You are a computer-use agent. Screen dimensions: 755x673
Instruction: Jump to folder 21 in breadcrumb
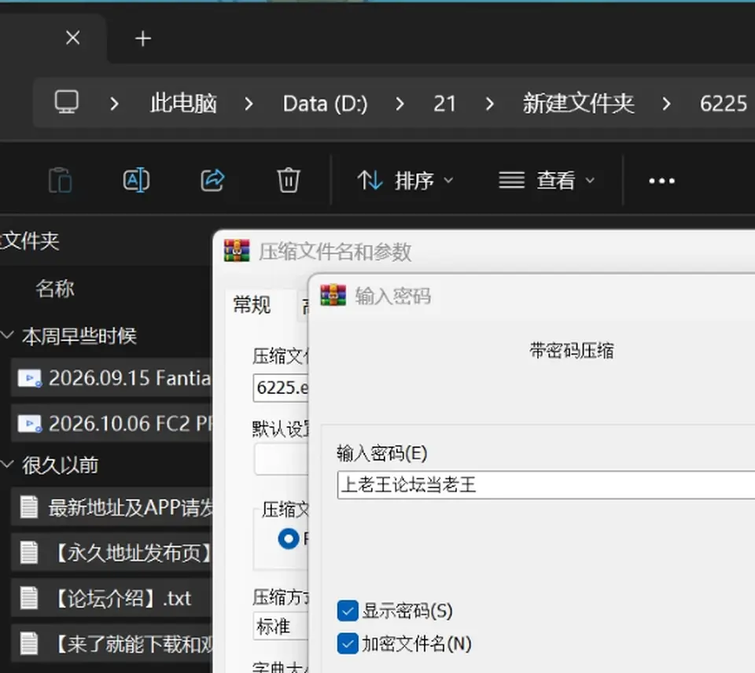pos(444,104)
